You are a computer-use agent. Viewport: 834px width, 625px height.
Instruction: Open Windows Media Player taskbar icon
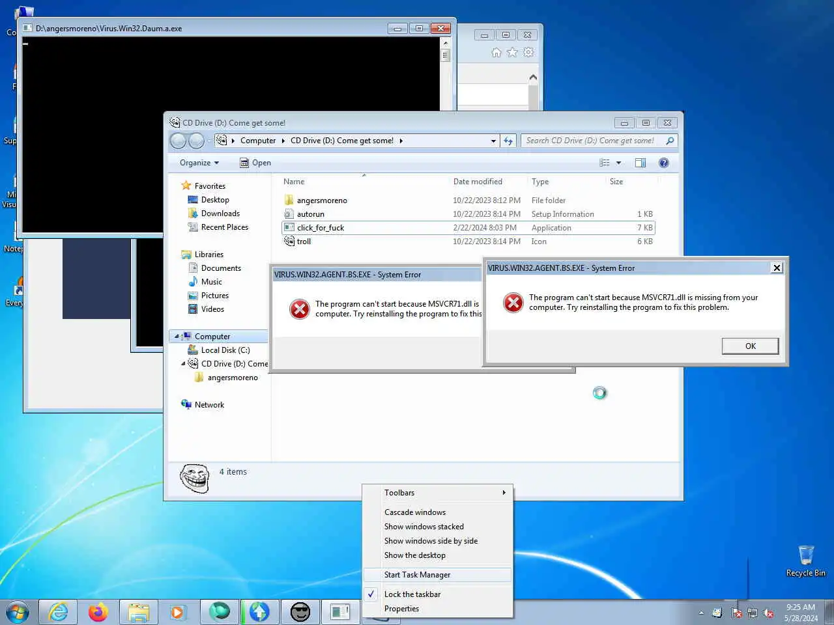coord(177,612)
